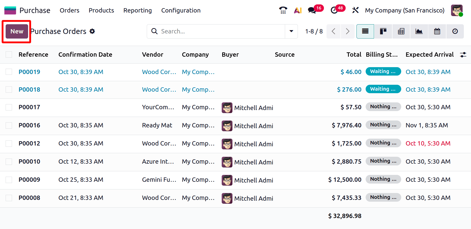Screen dimensions: 471x229
Task: Click Mitchell Admin avatar in P00008 row
Action: point(227,198)
